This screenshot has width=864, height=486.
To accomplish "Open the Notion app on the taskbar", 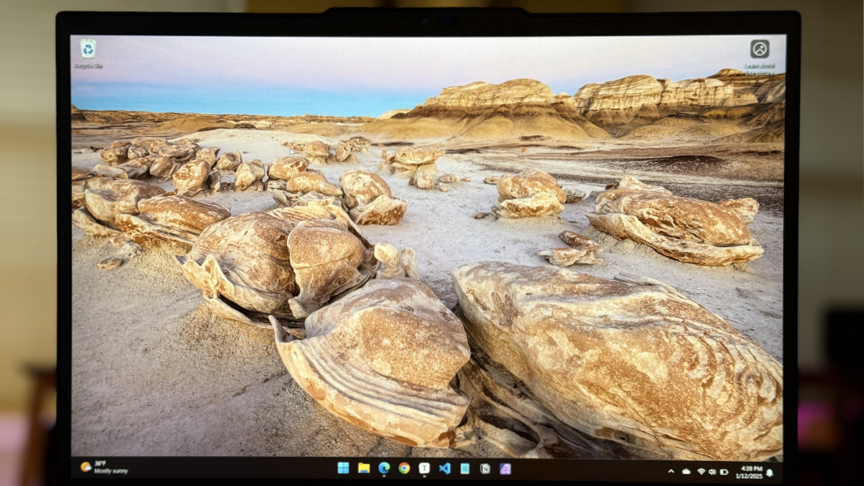I will coord(485,468).
